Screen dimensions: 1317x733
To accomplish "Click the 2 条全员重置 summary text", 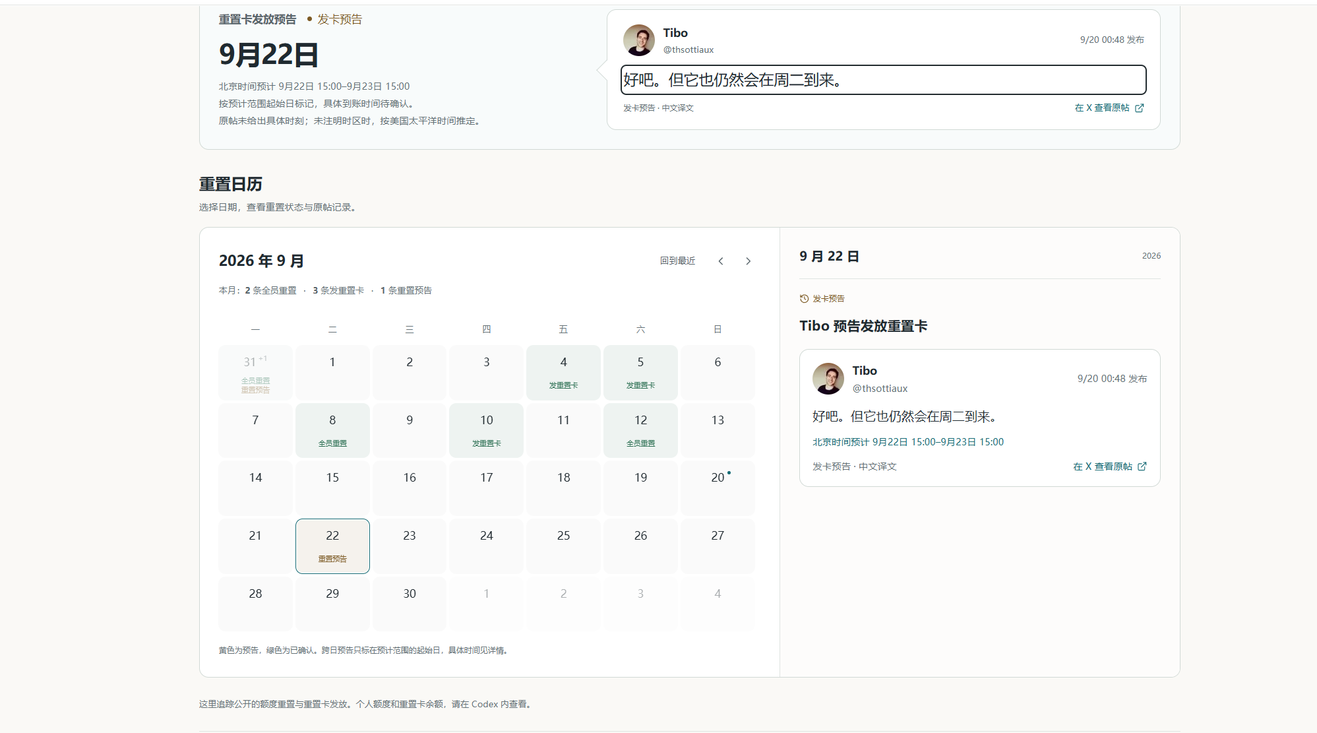I will tap(271, 291).
